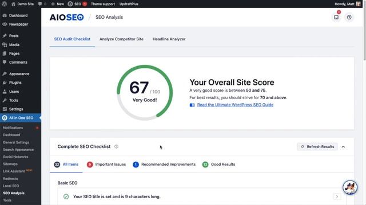Open Social Networks submenu
Image resolution: width=366 pixels, height=205 pixels.
(x=15, y=157)
